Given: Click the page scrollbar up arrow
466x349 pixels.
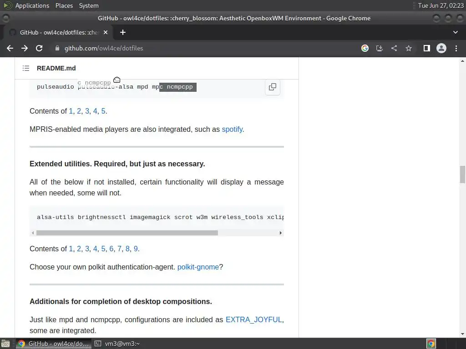Looking at the screenshot, I should click(x=462, y=61).
